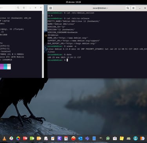This screenshot has width=147, height=143.
Task: Search in the left terminal window
Action: [18, 8]
